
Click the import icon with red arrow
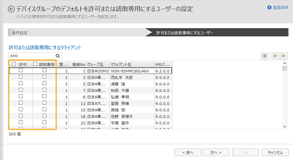pos(275,56)
